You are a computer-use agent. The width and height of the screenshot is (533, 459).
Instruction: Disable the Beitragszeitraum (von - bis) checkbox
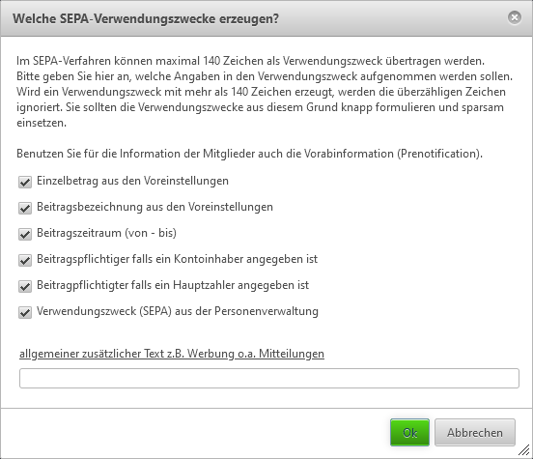pos(25,234)
